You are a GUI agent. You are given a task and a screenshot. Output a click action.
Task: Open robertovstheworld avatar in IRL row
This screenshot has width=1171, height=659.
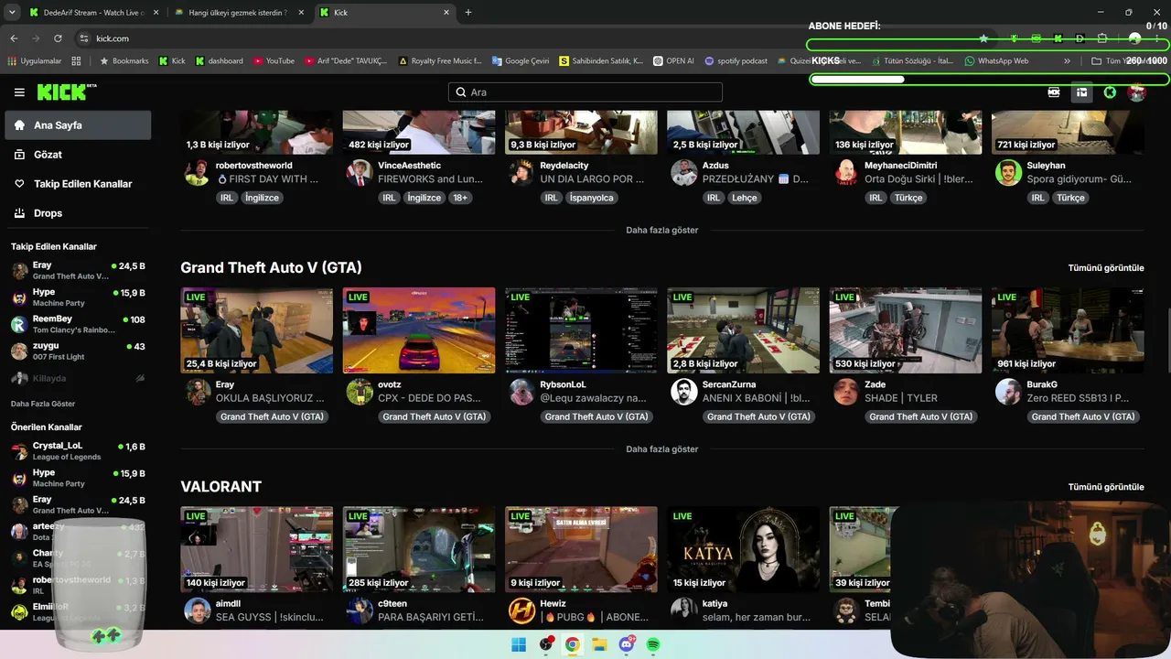click(x=198, y=172)
